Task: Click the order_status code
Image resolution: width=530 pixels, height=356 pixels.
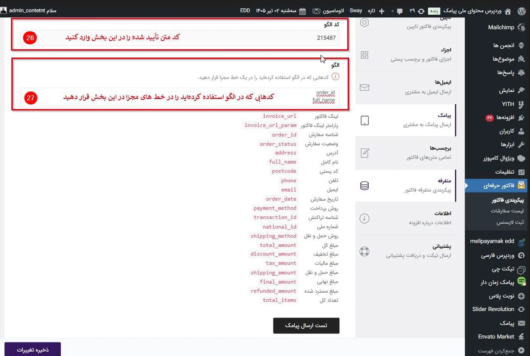Action: click(x=278, y=144)
